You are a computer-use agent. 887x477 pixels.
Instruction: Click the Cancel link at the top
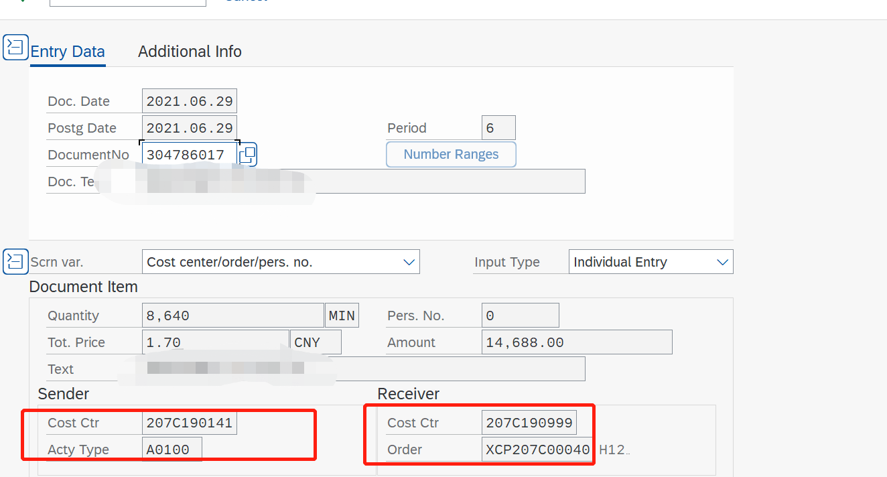(x=246, y=1)
